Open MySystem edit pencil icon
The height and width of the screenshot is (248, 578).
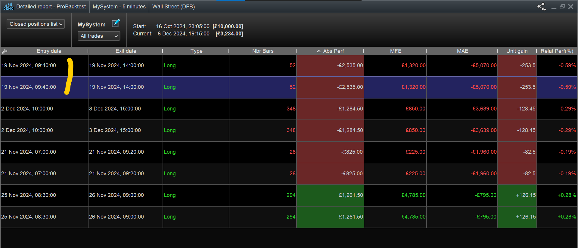116,23
